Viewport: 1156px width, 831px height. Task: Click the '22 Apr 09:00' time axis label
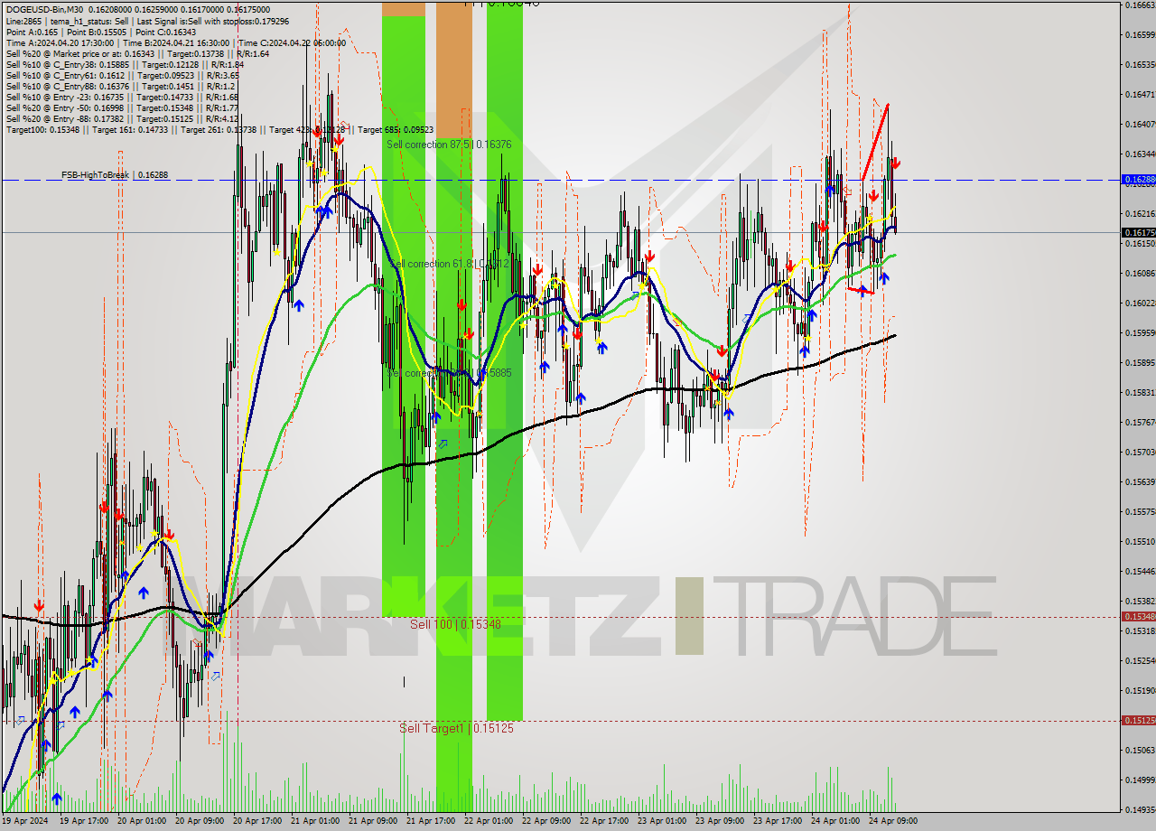click(x=546, y=821)
